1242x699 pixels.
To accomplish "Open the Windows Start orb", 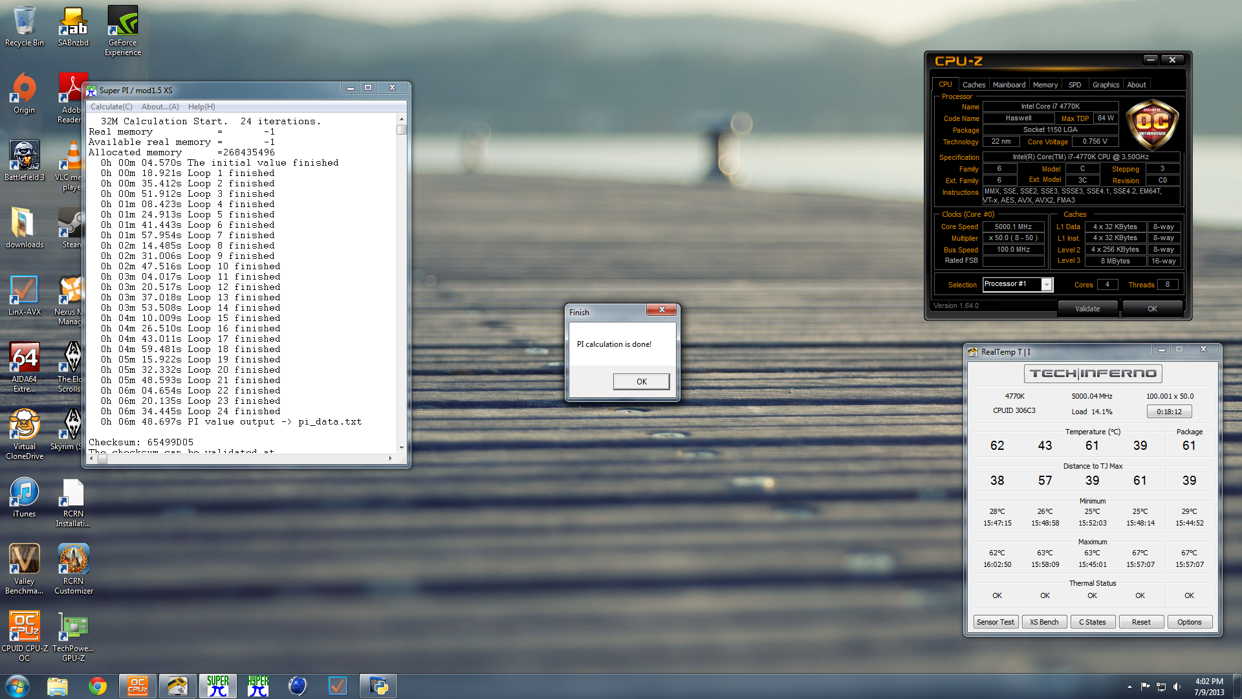I will pos(17,686).
